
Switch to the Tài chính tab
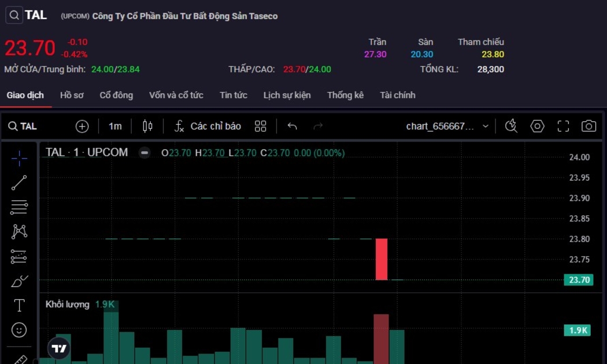tap(397, 95)
